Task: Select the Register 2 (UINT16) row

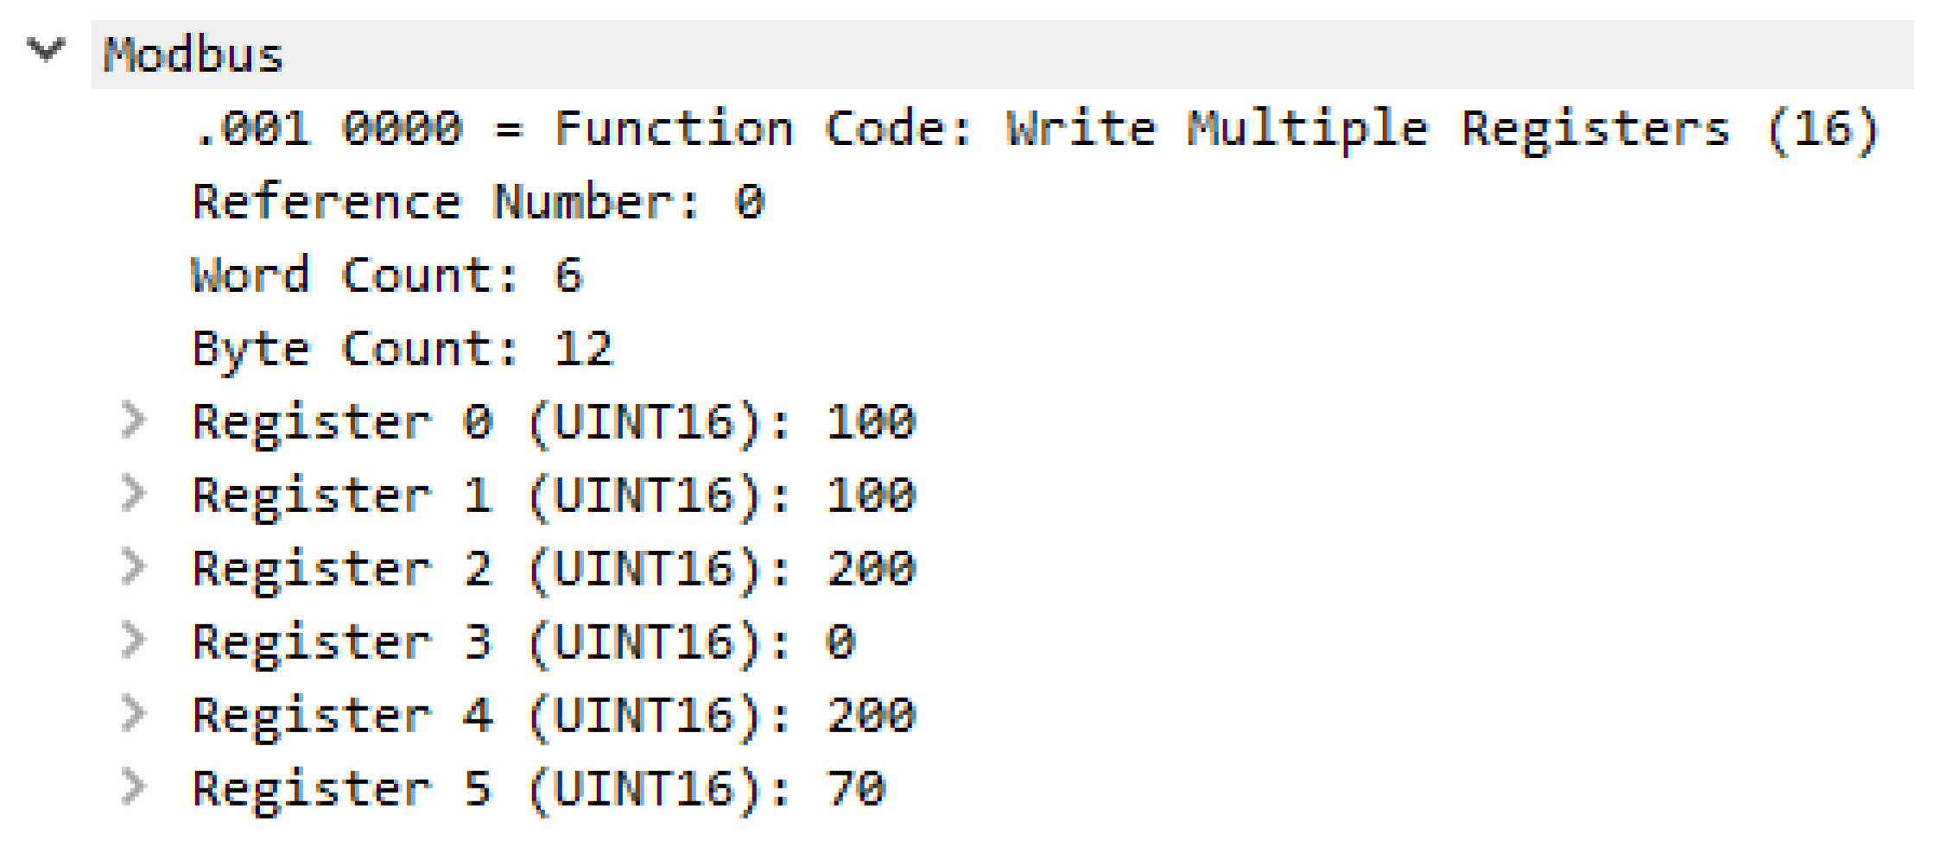Action: pyautogui.click(x=553, y=569)
